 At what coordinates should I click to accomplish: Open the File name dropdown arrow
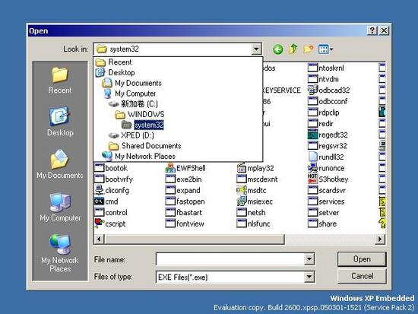tap(309, 259)
